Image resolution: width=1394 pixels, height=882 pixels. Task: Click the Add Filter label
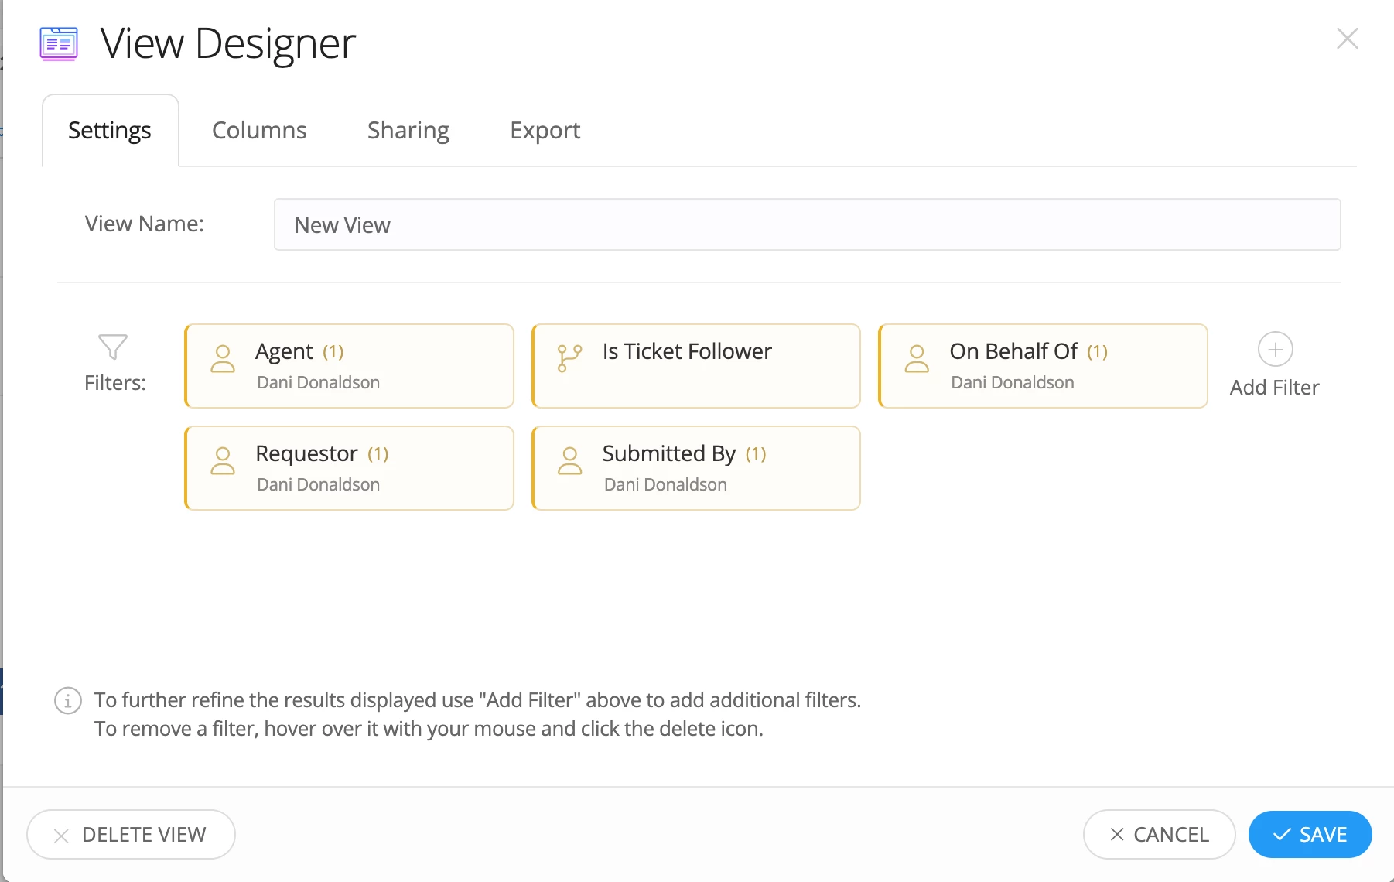tap(1274, 388)
